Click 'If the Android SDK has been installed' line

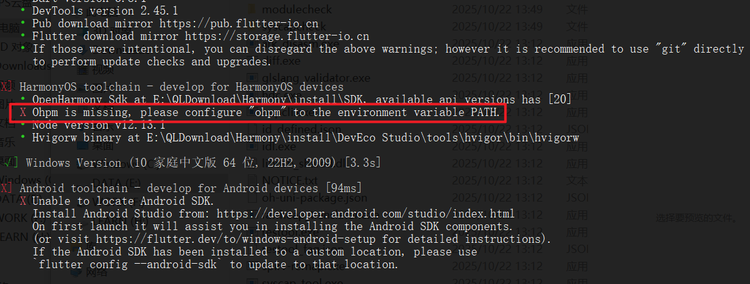pos(255,252)
